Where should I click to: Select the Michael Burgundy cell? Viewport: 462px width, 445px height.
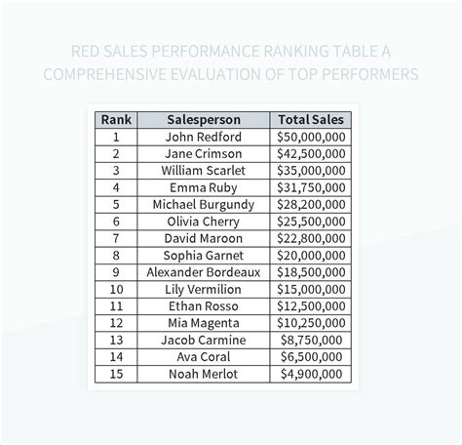point(204,205)
